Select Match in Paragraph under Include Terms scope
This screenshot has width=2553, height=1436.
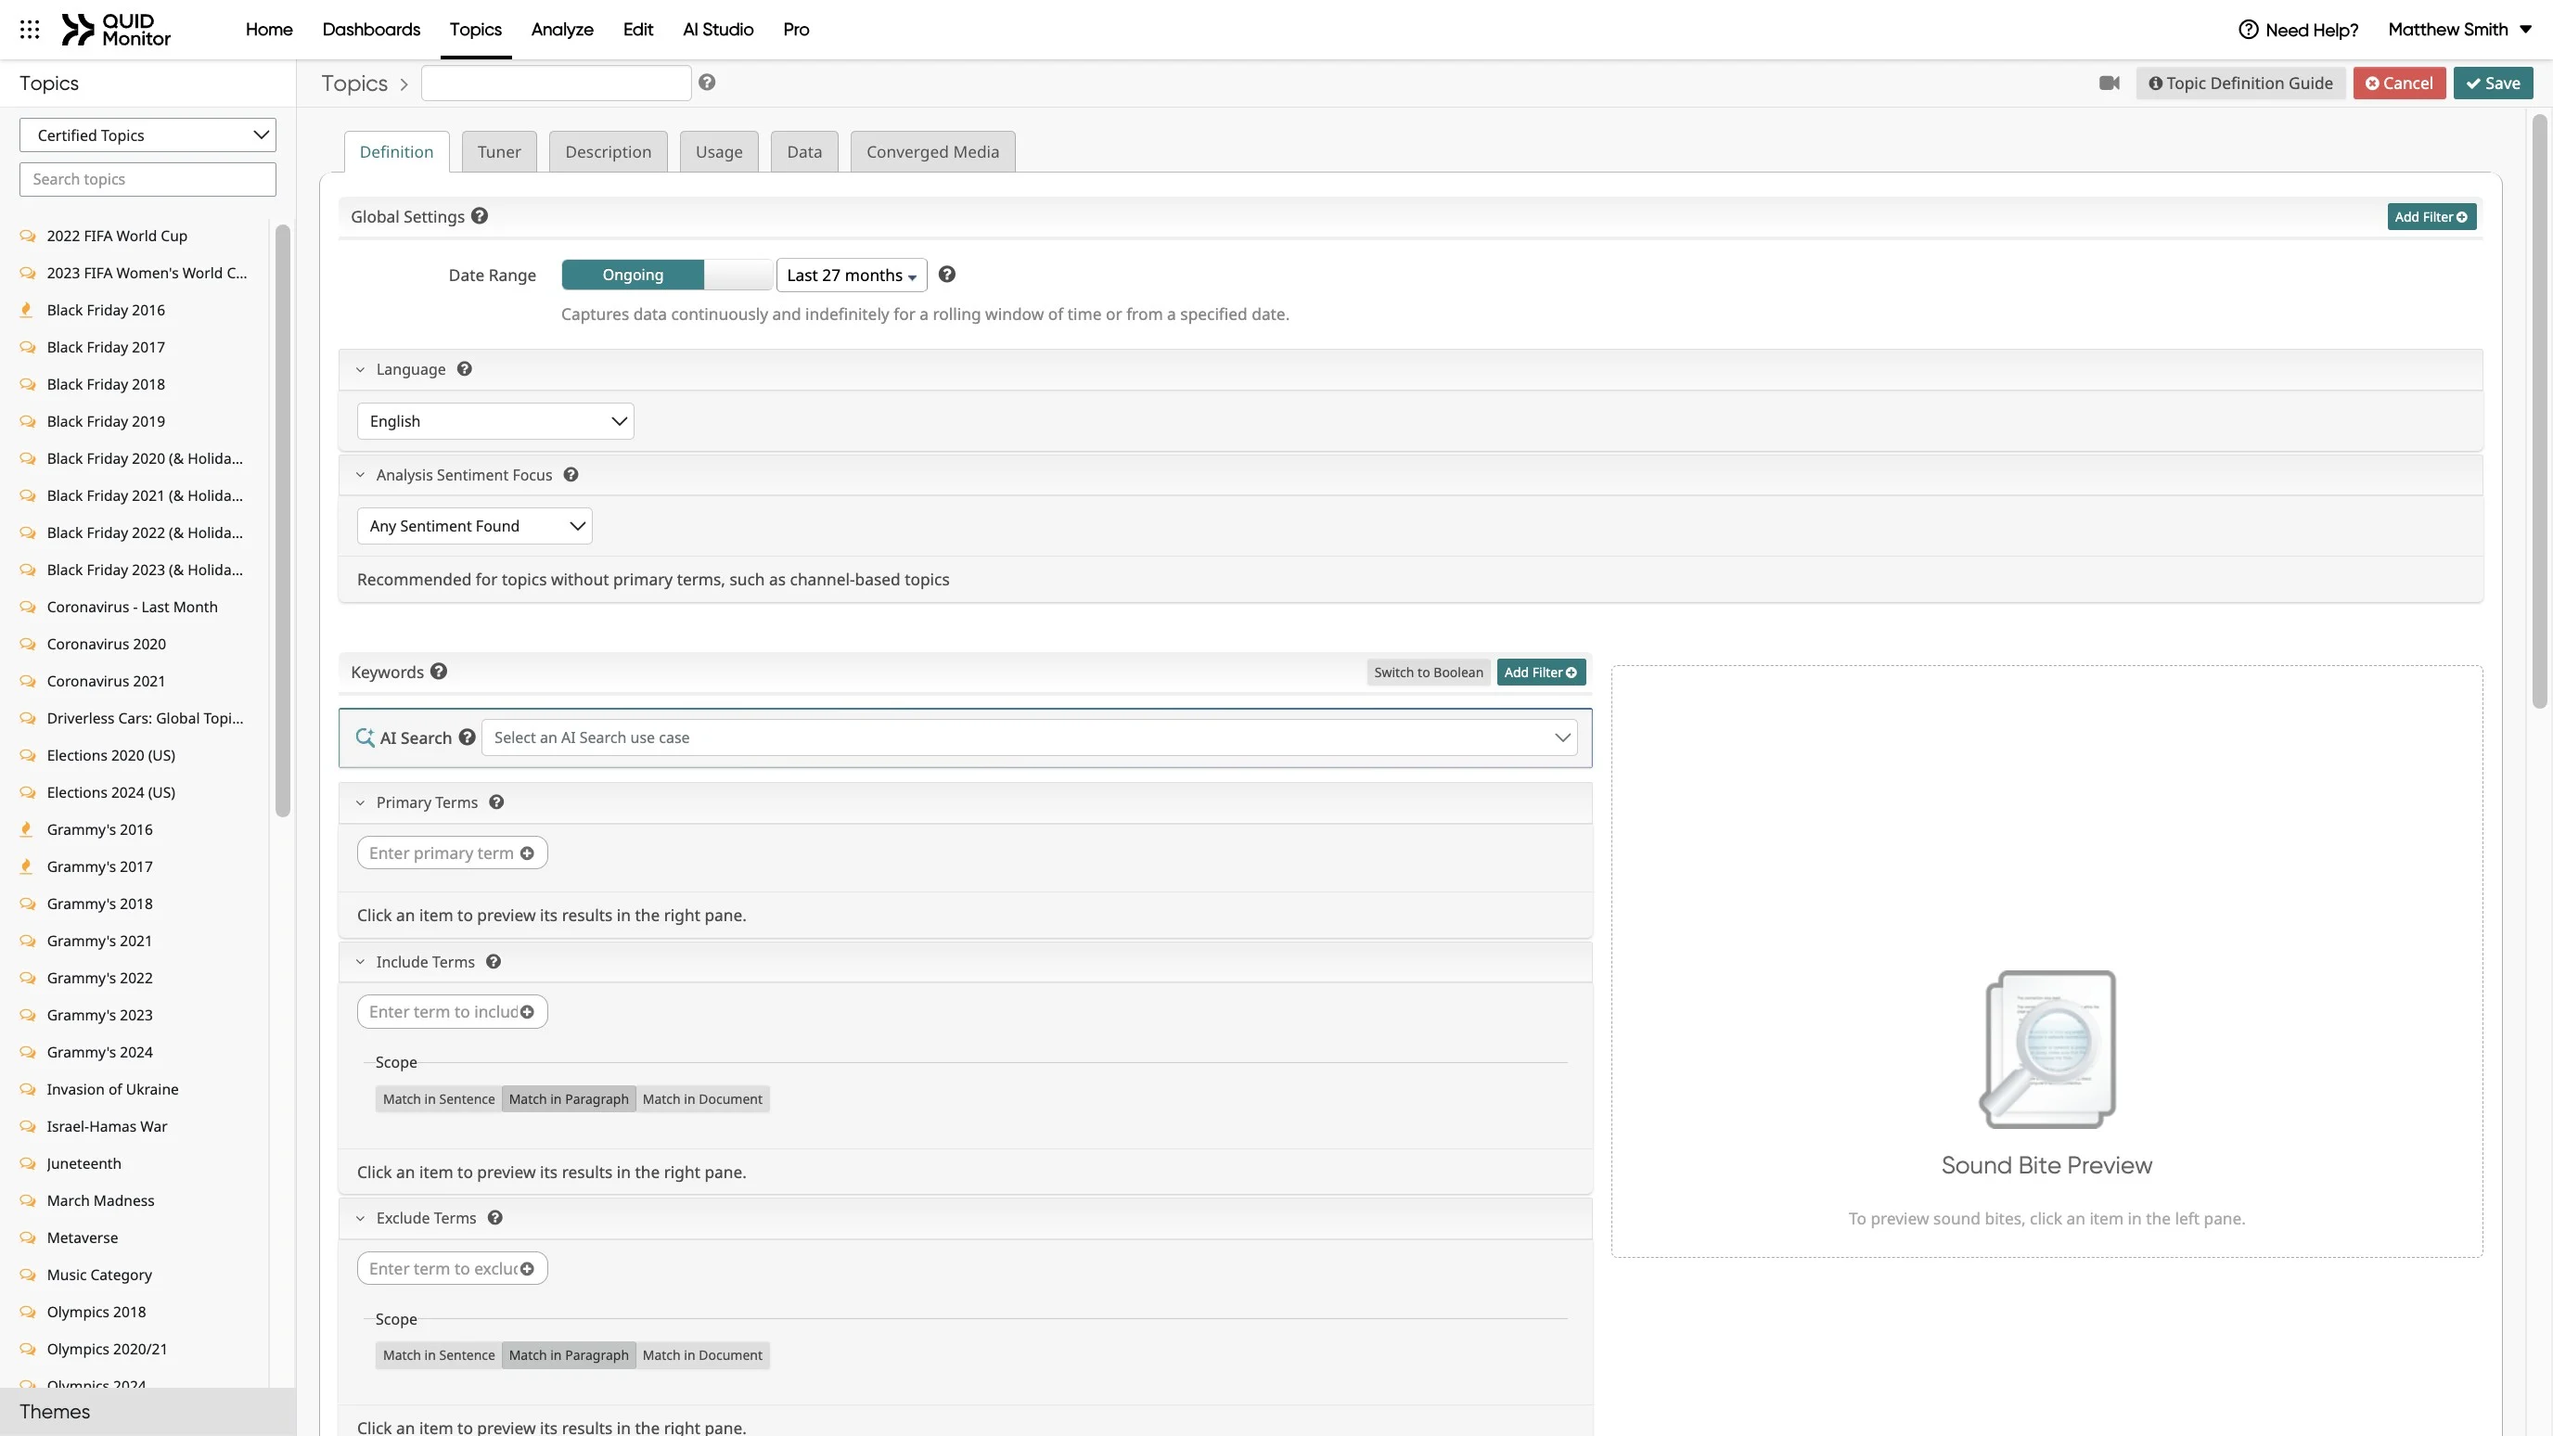click(569, 1099)
